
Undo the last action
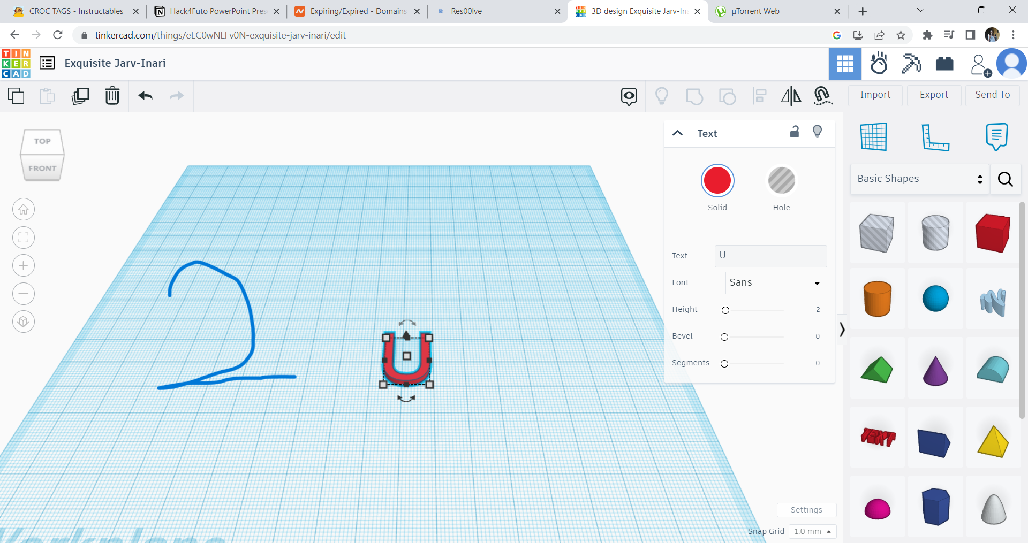pos(146,96)
